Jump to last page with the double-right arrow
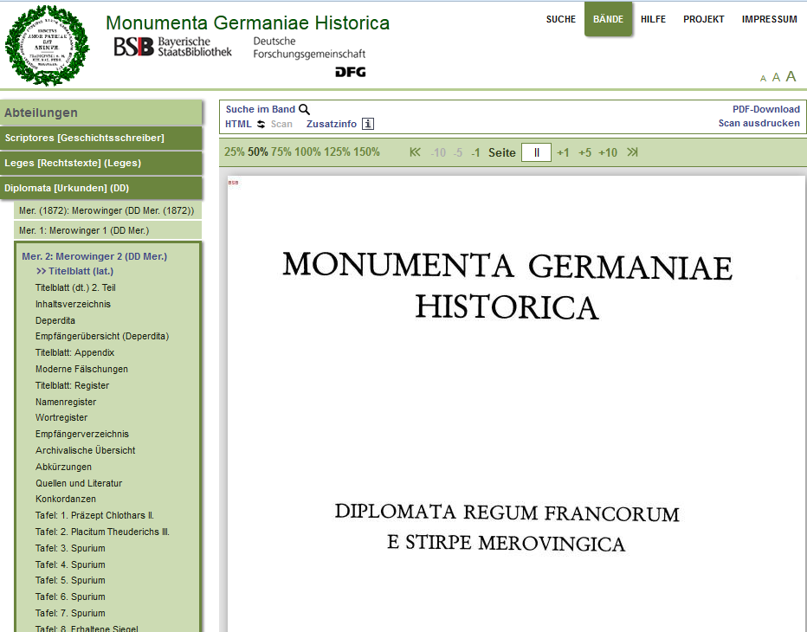This screenshot has height=632, width=807. tap(633, 152)
